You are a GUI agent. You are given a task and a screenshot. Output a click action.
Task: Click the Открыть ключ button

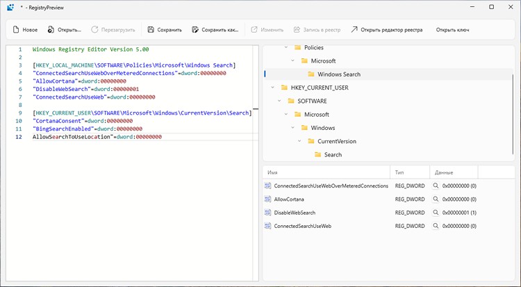[452, 30]
